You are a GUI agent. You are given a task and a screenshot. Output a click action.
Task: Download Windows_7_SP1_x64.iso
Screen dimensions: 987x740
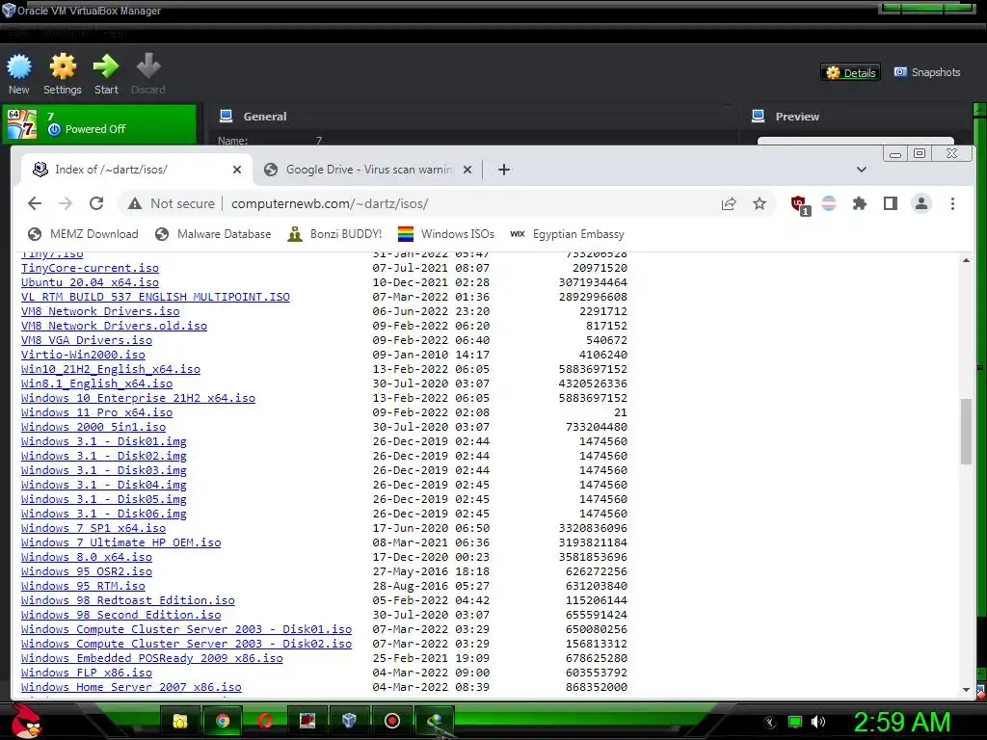93,529
